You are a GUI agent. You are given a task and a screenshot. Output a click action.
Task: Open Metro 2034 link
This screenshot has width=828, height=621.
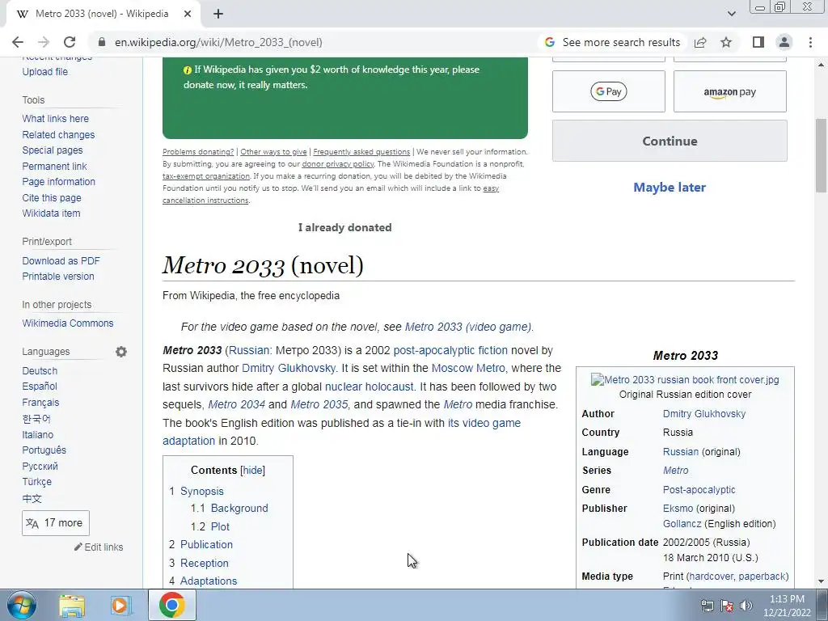(237, 404)
